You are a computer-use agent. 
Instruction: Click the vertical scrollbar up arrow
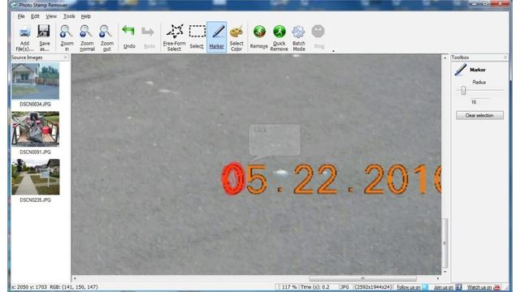pyautogui.click(x=445, y=58)
